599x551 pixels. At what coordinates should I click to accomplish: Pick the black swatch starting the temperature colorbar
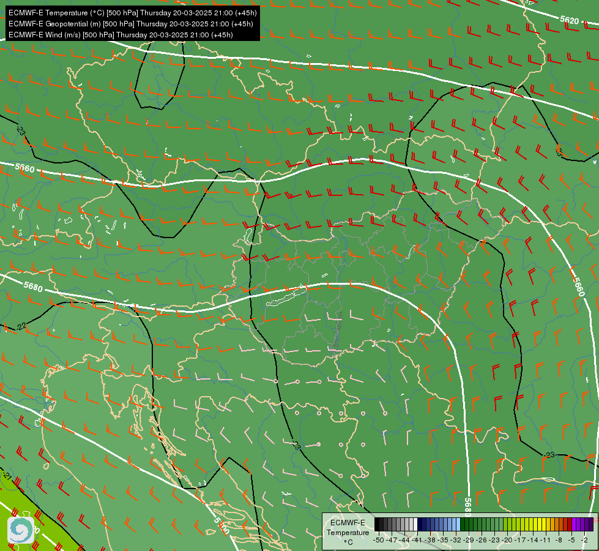(x=377, y=524)
